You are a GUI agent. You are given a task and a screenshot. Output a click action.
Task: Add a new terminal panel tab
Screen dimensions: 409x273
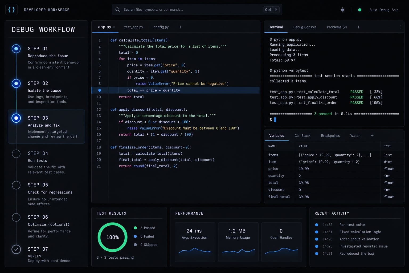tap(358, 27)
